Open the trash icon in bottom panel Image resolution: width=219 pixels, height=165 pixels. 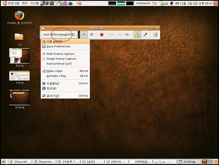pyautogui.click(x=216, y=162)
